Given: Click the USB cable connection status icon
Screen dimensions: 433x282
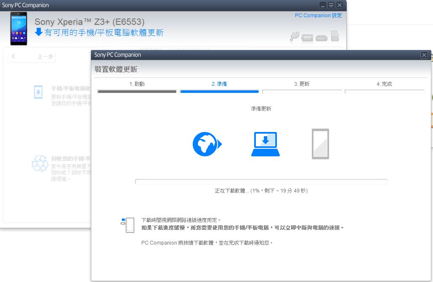Looking at the screenshot, I should click(295, 37).
